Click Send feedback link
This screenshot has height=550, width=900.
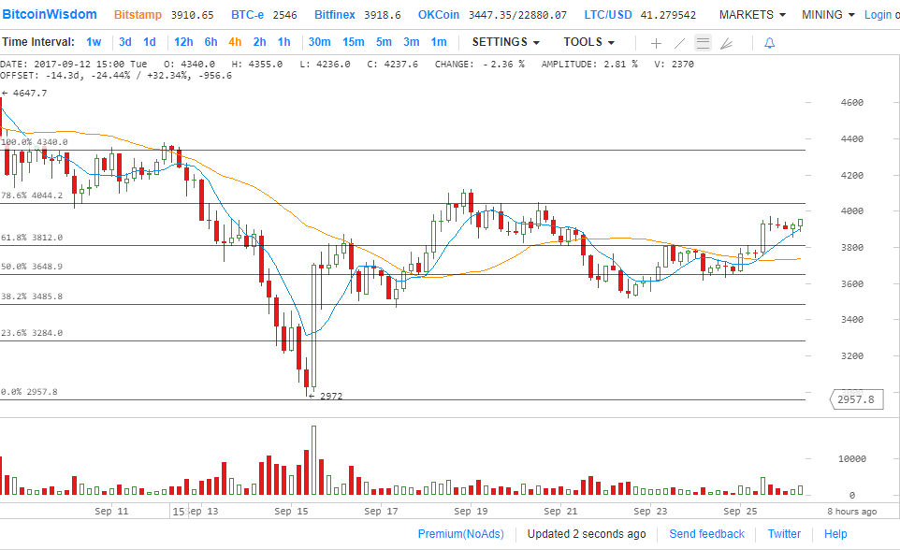(x=706, y=534)
